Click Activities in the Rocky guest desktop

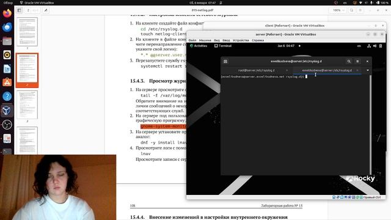point(199,46)
